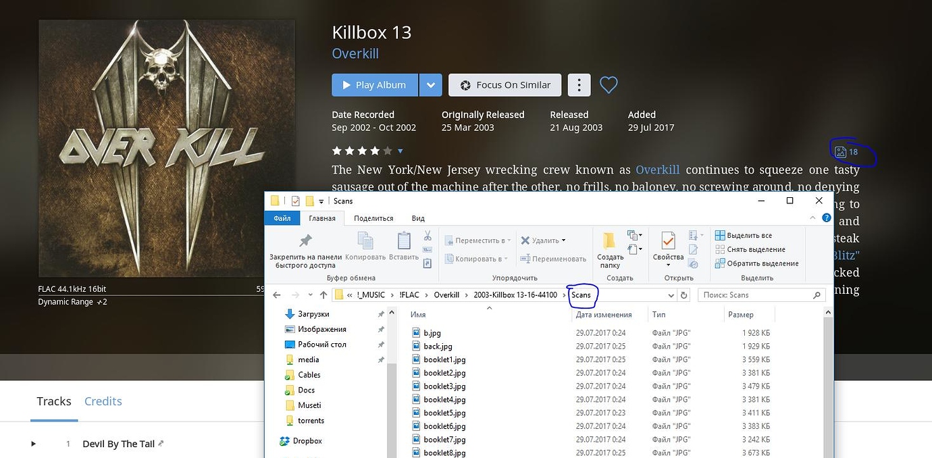Click the Overkill link in the album review text
The height and width of the screenshot is (458, 932).
658,170
